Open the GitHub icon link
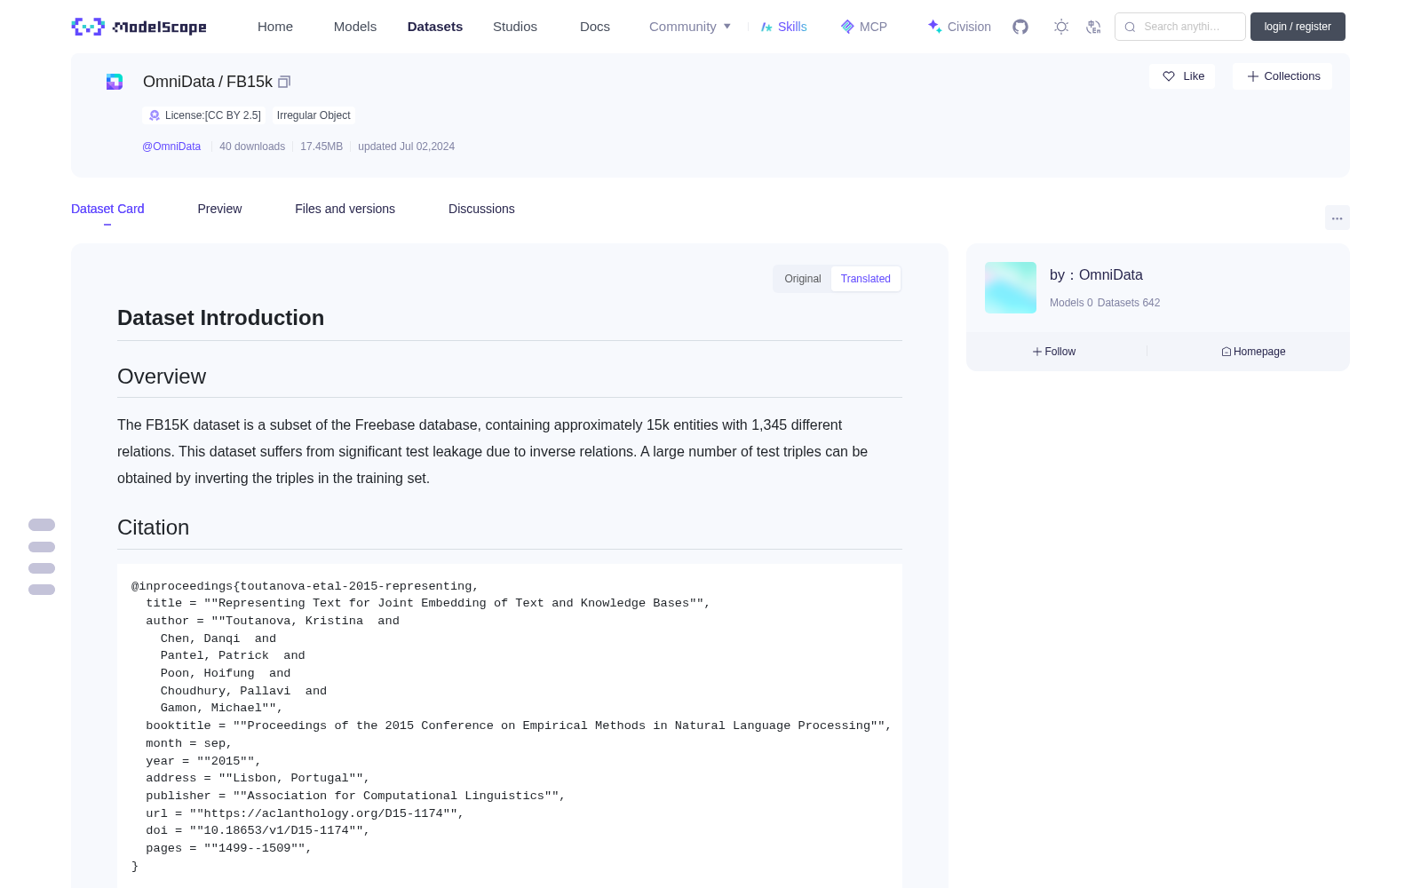The image size is (1421, 888). pos(1020,27)
